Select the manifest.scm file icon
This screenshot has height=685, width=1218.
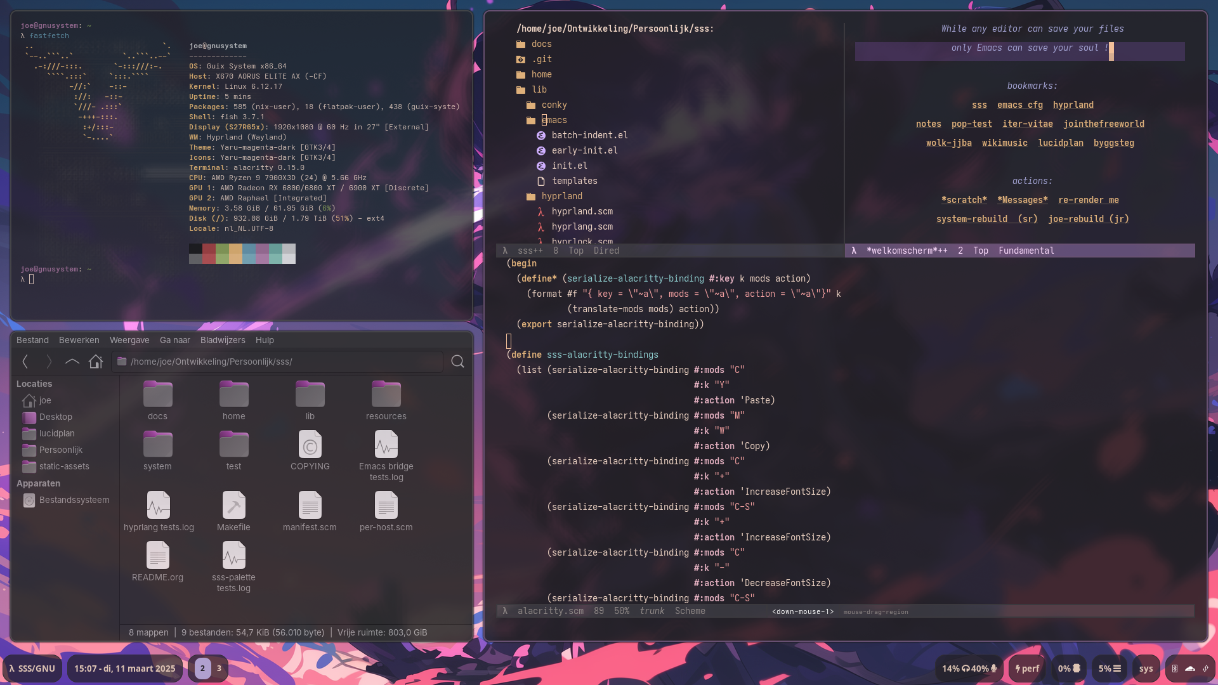click(x=310, y=506)
